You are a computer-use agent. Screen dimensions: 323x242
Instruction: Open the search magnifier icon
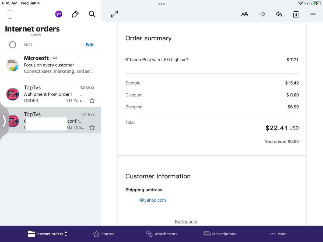(x=92, y=14)
